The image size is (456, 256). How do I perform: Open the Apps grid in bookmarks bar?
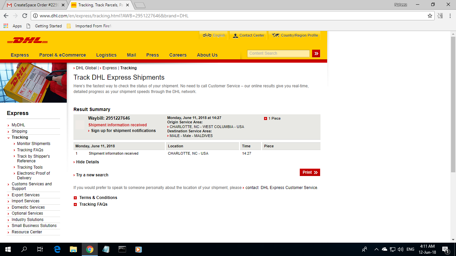[13, 26]
